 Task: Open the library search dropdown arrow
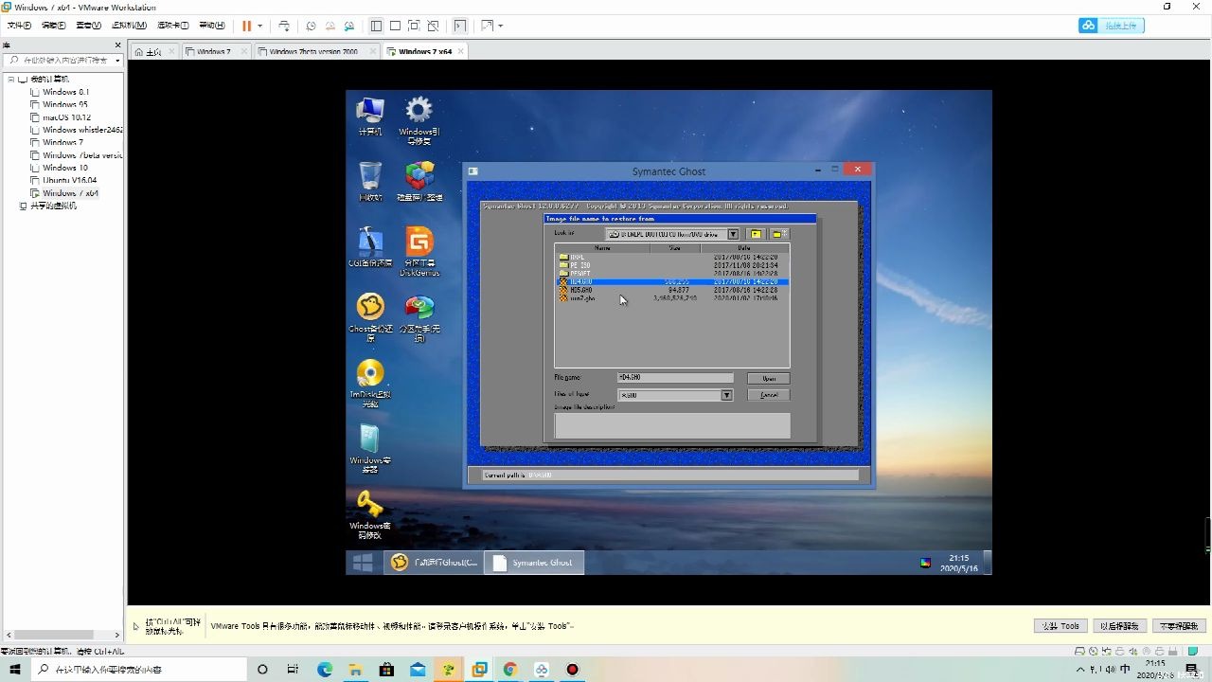pos(117,61)
